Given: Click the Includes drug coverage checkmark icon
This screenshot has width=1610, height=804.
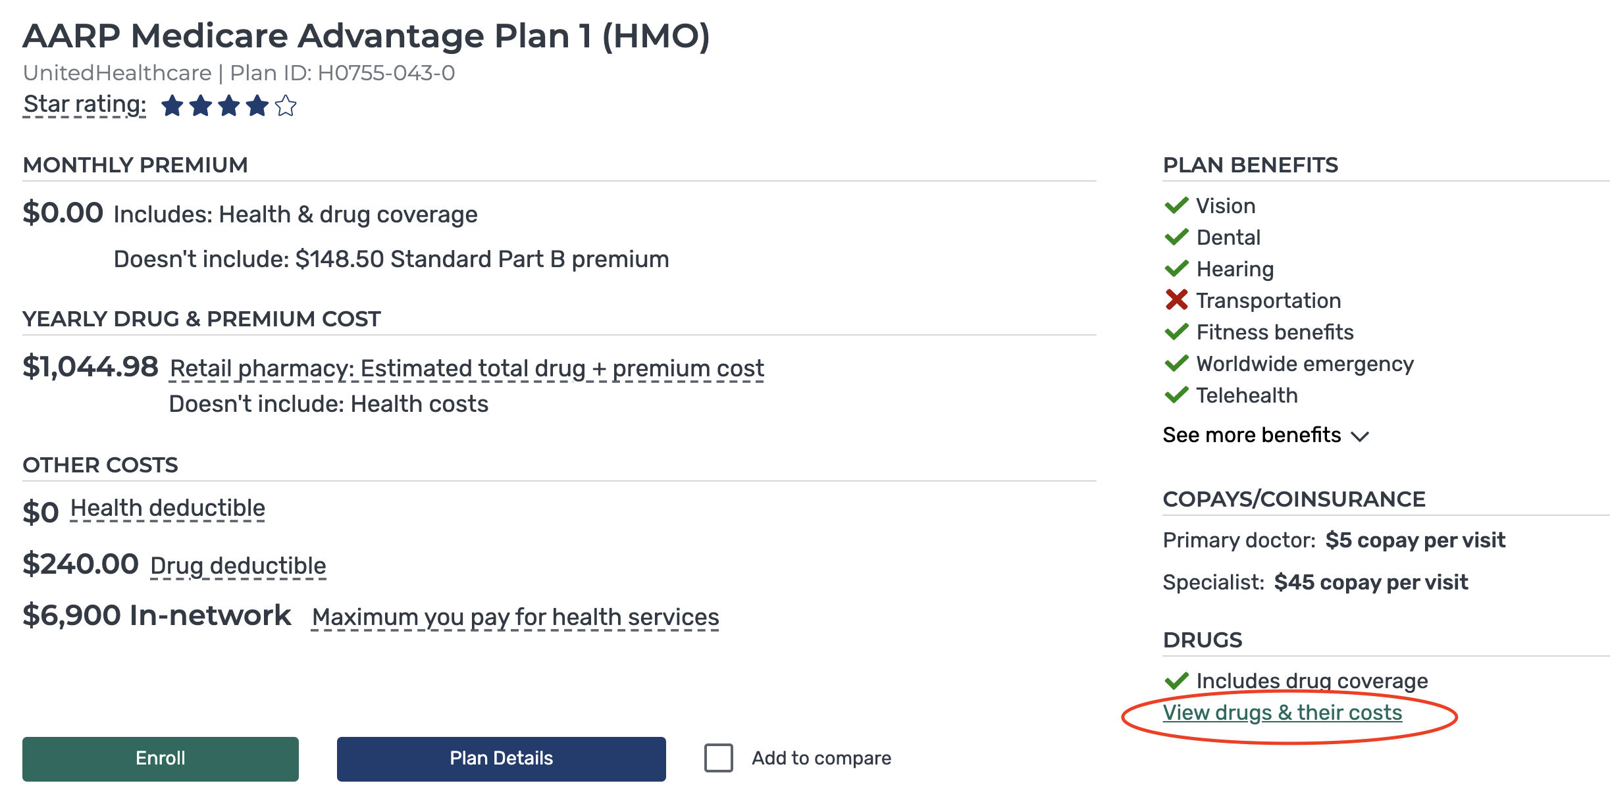Looking at the screenshot, I should tap(1176, 681).
